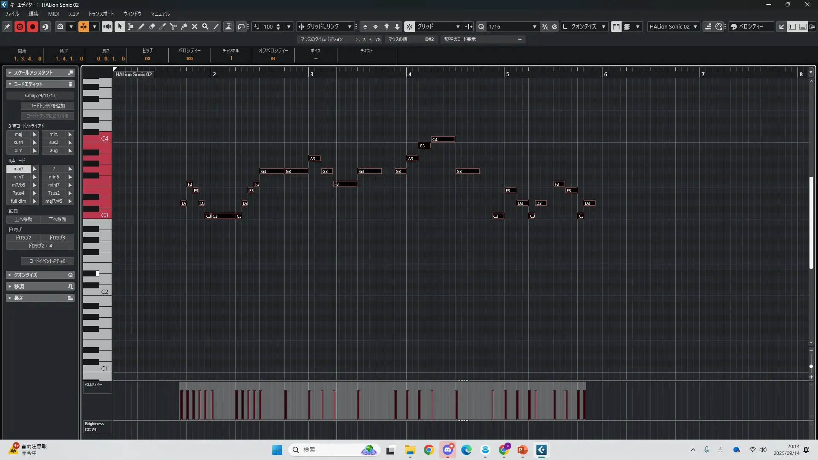Image resolution: width=818 pixels, height=460 pixels.
Task: Click the ドロップ2 voicing button
Action: click(23, 238)
